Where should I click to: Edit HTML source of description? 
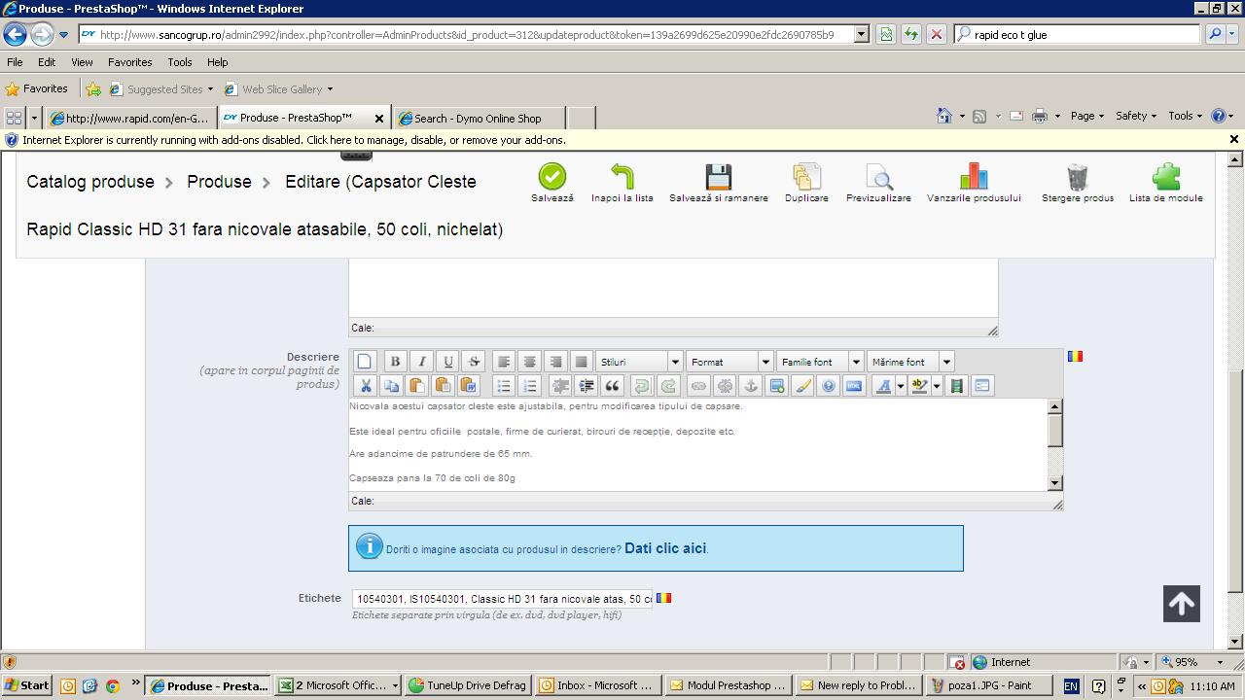click(854, 386)
